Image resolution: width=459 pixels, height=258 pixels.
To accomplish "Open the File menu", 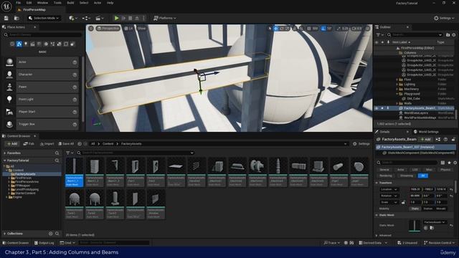I will click(x=18, y=3).
